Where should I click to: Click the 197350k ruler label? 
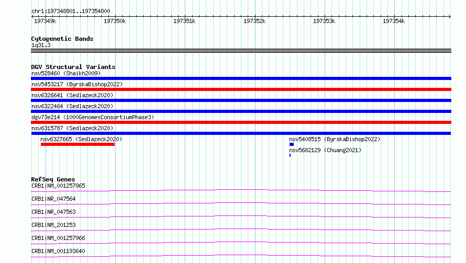click(x=115, y=21)
